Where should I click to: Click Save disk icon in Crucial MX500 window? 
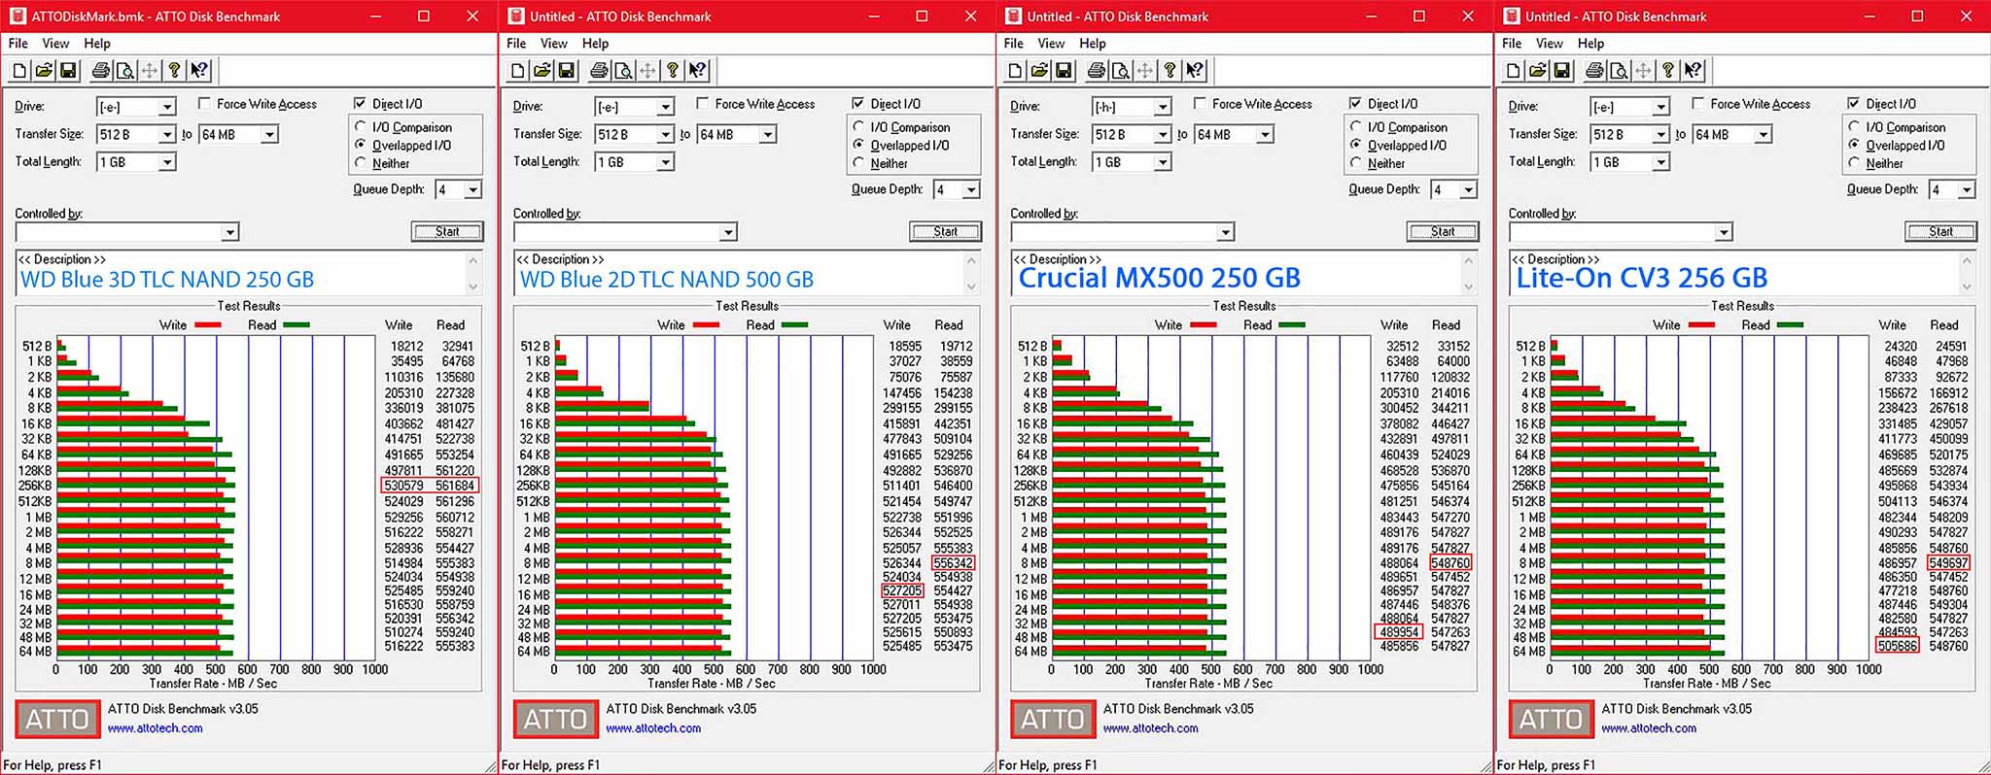point(1065,70)
